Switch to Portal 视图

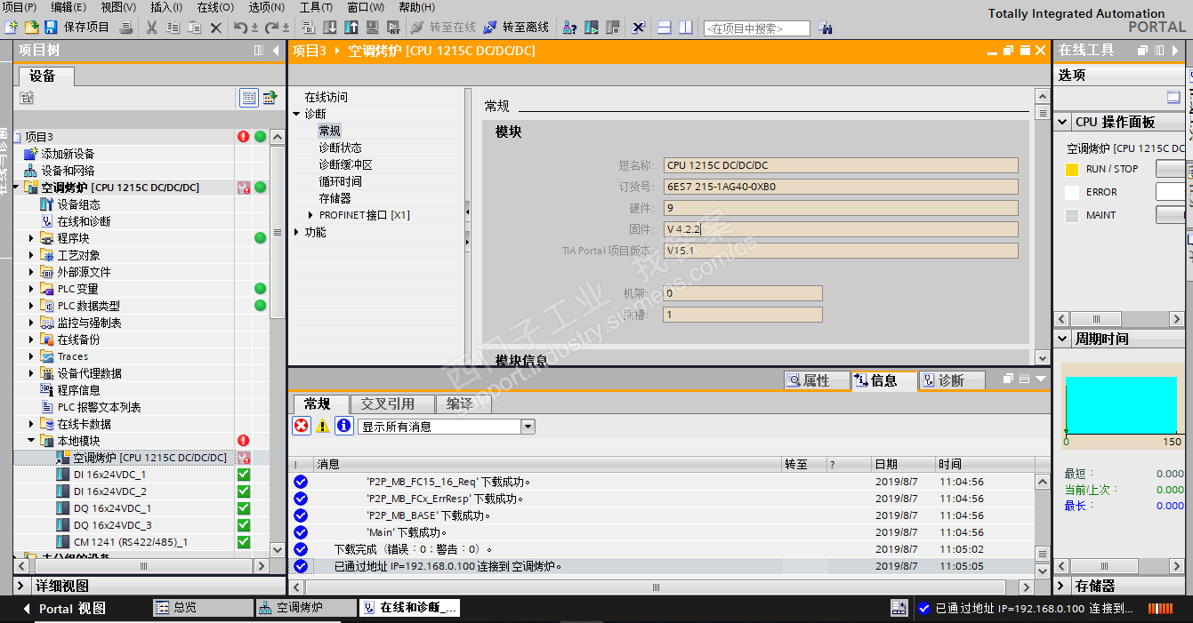pyautogui.click(x=64, y=608)
